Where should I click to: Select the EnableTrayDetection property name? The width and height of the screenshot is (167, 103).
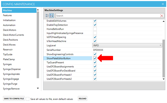(x=57, y=25)
